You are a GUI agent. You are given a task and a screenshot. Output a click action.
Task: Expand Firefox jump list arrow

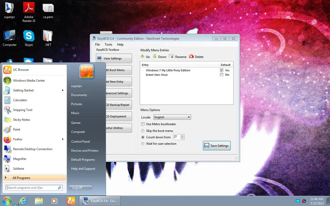[63, 139]
